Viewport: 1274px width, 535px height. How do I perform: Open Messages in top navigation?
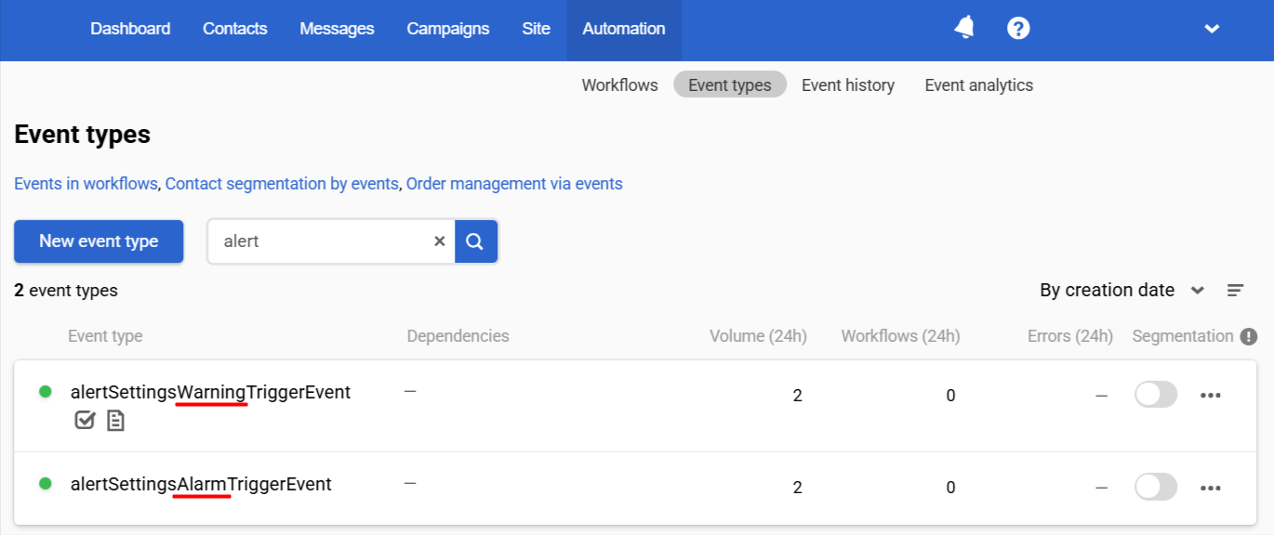pyautogui.click(x=337, y=29)
